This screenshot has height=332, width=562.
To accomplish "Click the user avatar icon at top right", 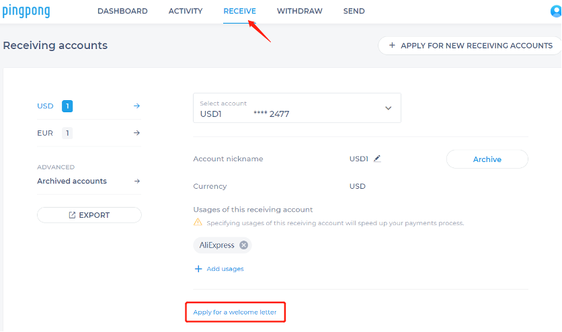I will tap(557, 11).
